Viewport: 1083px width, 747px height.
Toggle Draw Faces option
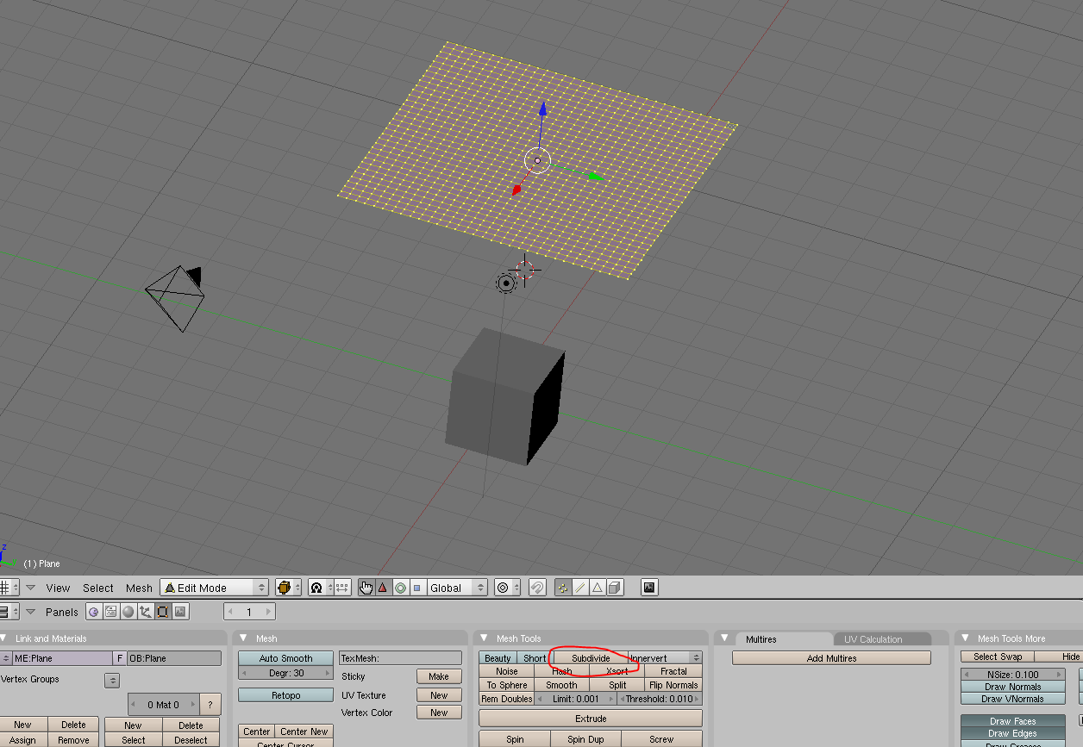coord(1012,721)
